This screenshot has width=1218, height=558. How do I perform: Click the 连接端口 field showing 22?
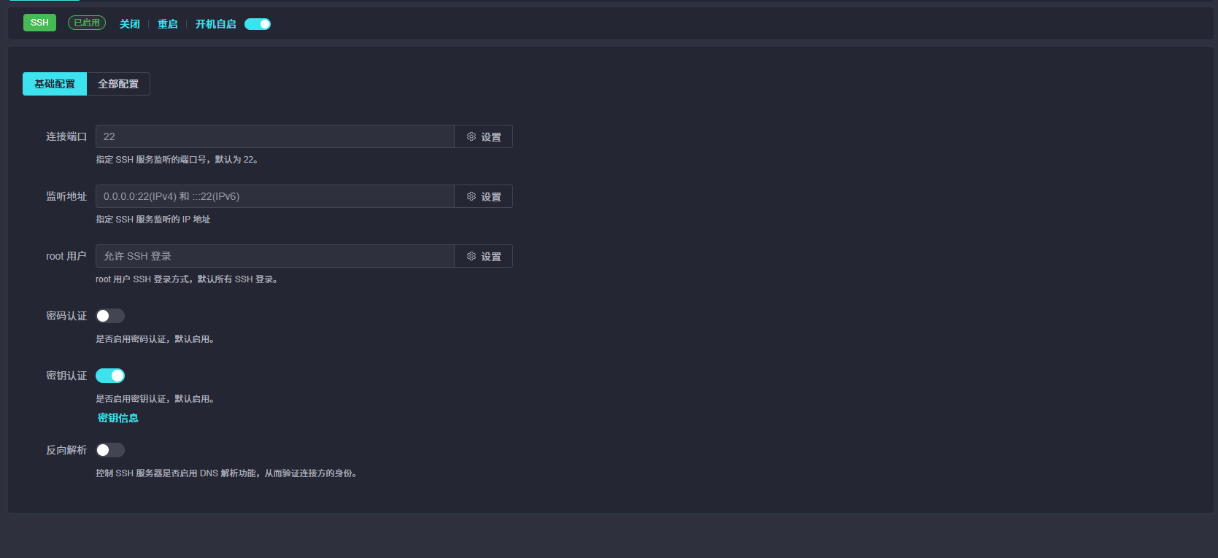[274, 136]
